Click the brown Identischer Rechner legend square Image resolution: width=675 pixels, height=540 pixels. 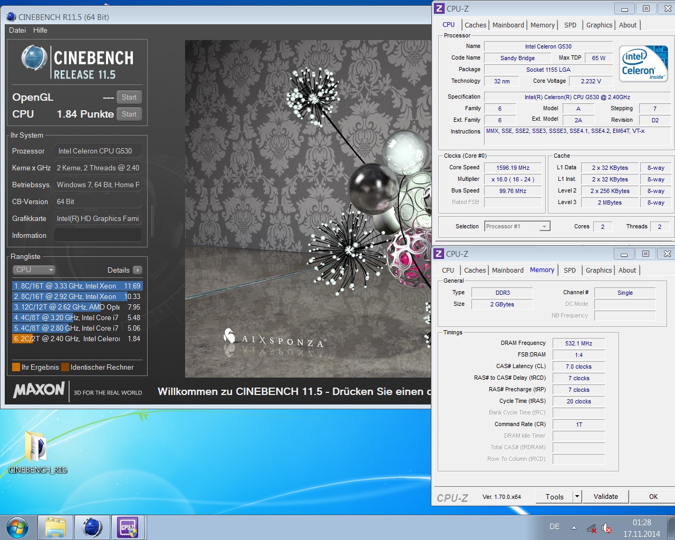pos(65,367)
